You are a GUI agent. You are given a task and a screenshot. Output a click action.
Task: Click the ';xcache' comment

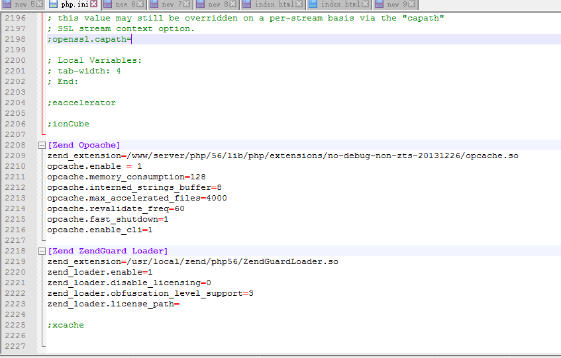[x=66, y=325]
